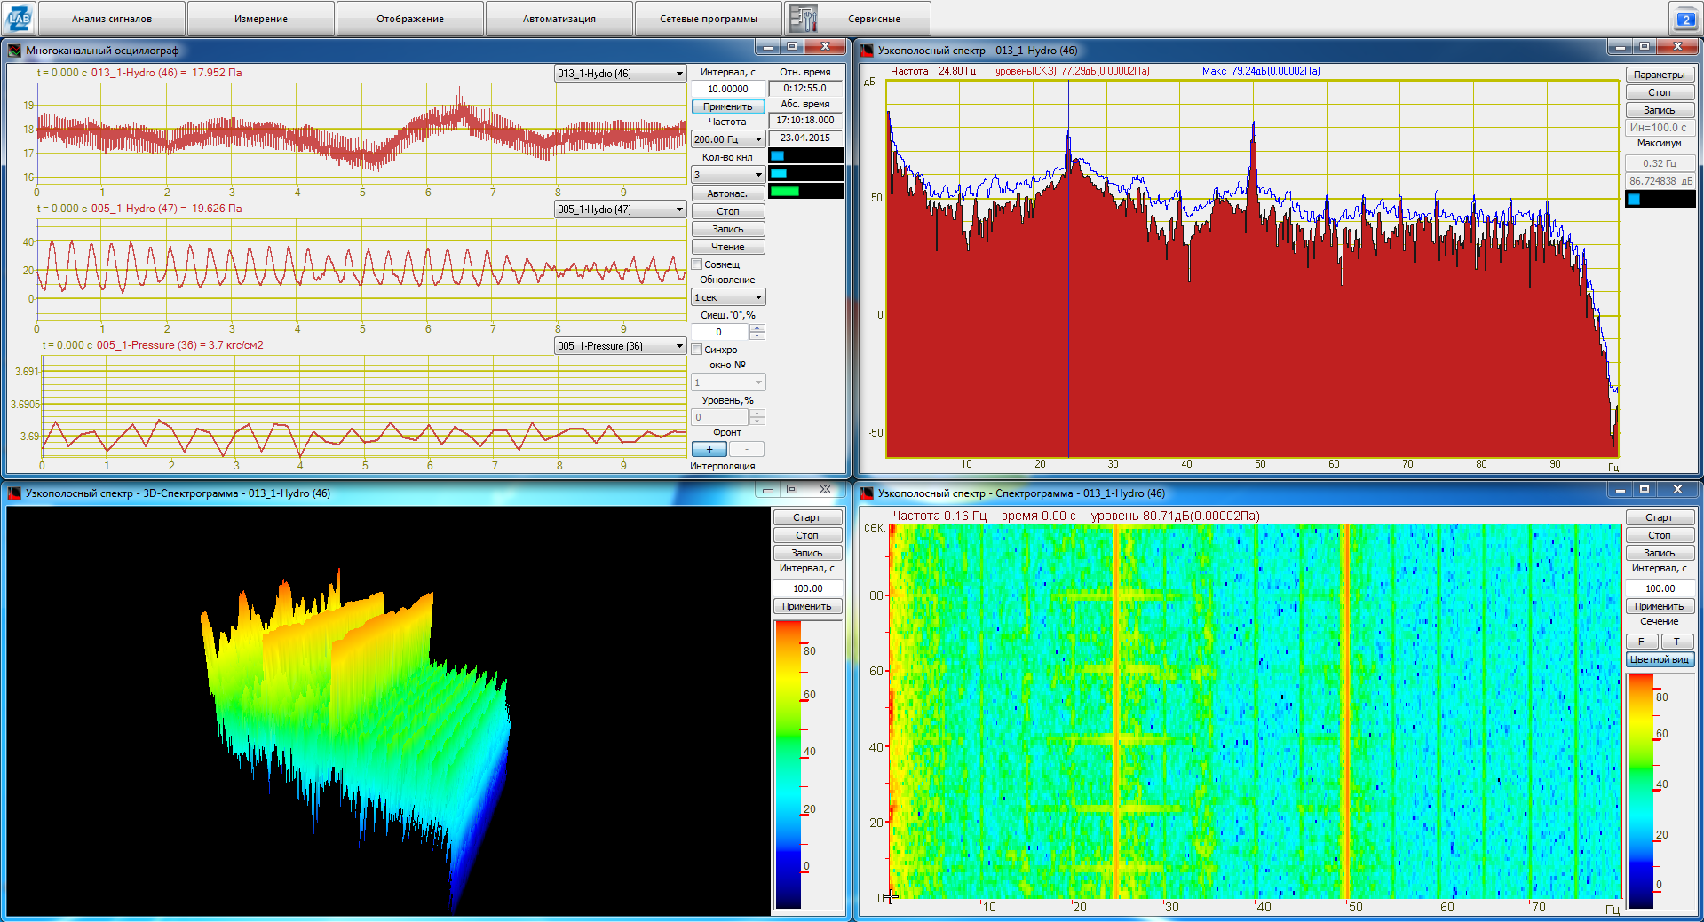Click Запись in the 3D-Спектрограмма window
Image resolution: width=1704 pixels, height=922 pixels.
click(807, 553)
